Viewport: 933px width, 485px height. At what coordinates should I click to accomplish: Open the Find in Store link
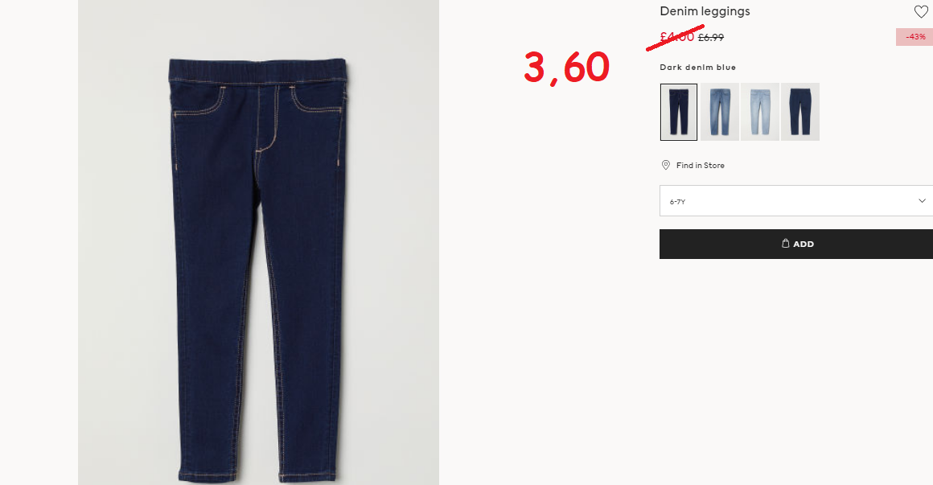point(701,166)
